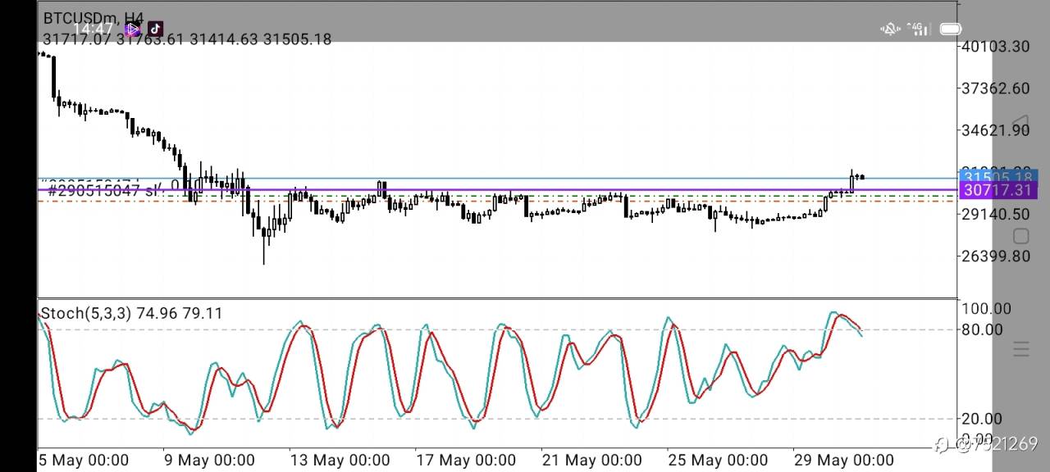Tap the battery status icon

(x=950, y=29)
